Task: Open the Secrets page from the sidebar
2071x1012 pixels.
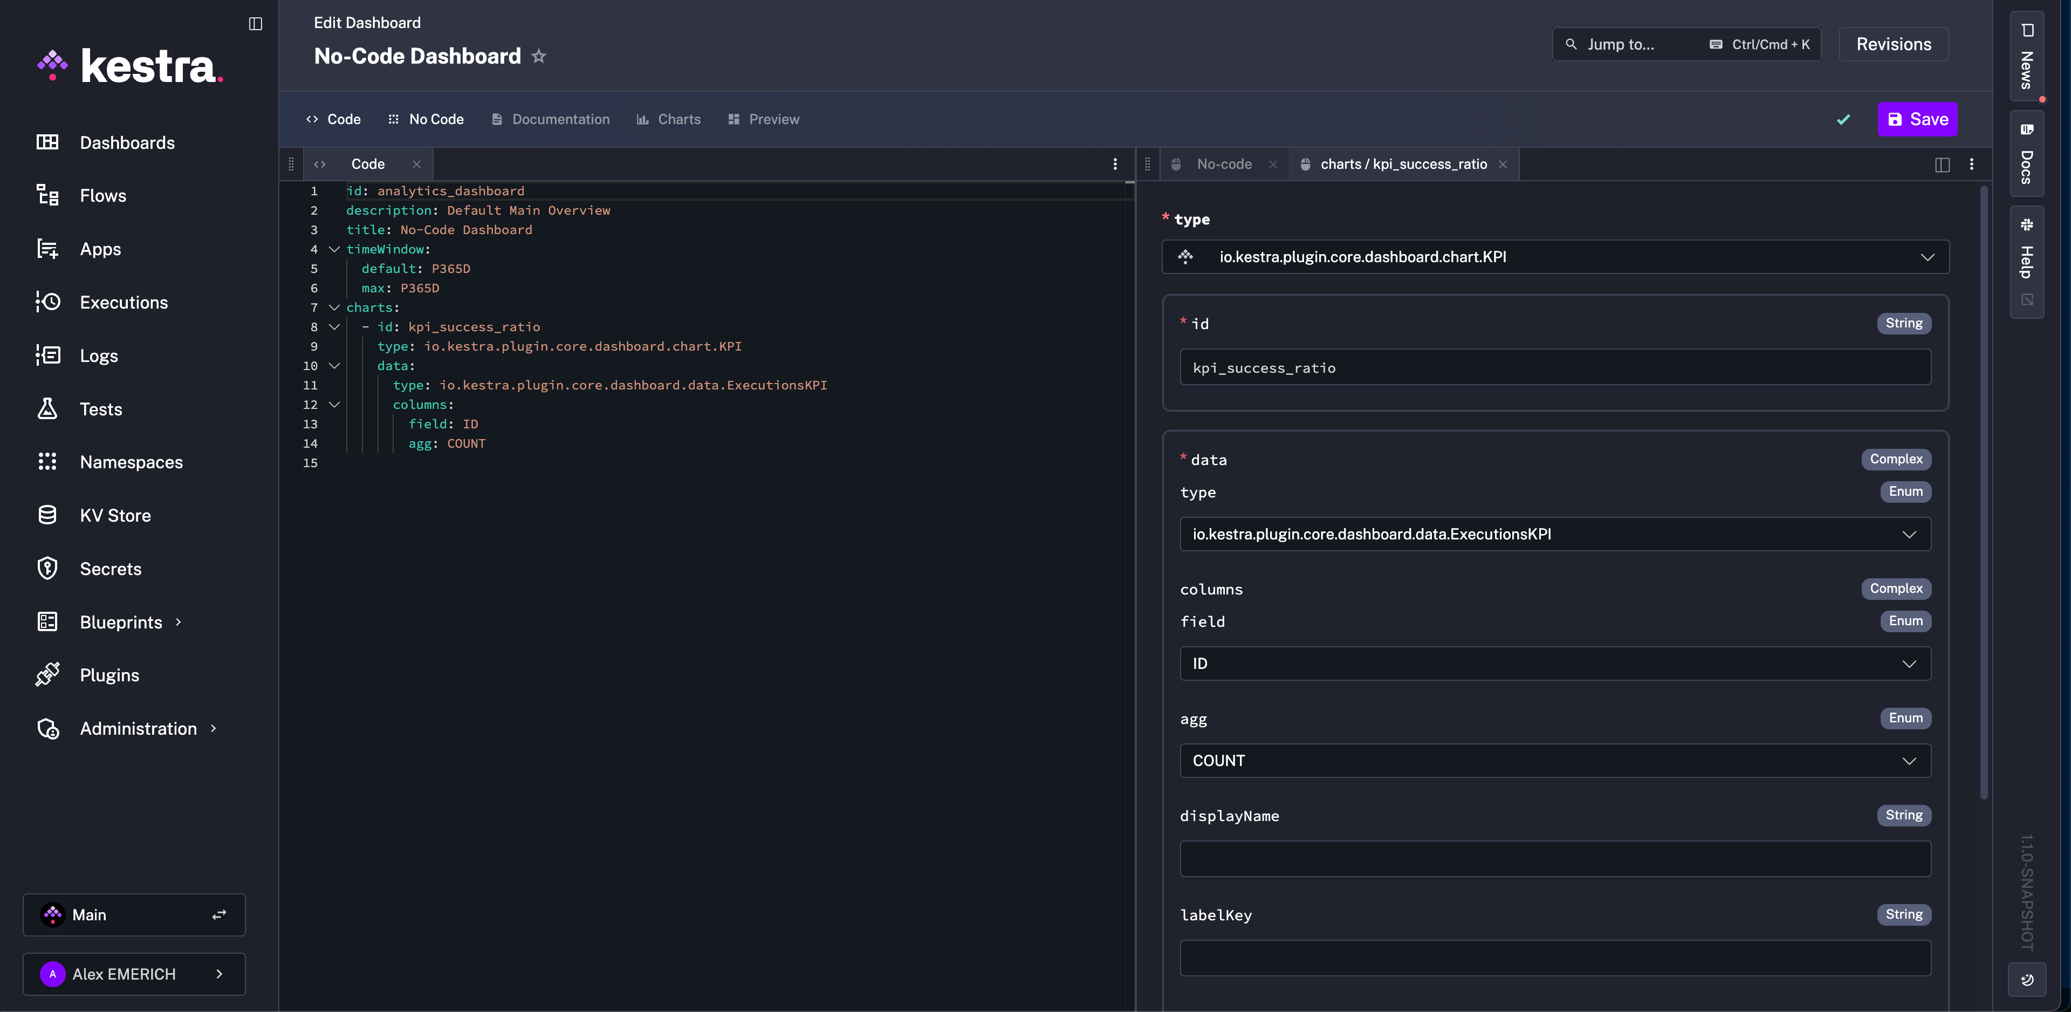Action: pyautogui.click(x=110, y=569)
